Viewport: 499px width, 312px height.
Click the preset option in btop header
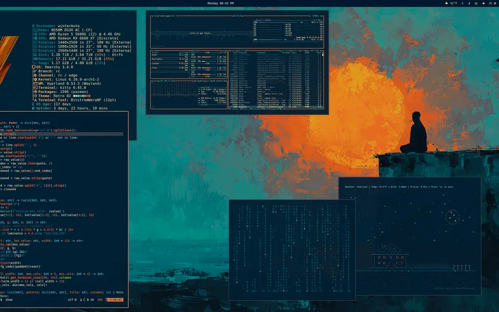(172, 16)
